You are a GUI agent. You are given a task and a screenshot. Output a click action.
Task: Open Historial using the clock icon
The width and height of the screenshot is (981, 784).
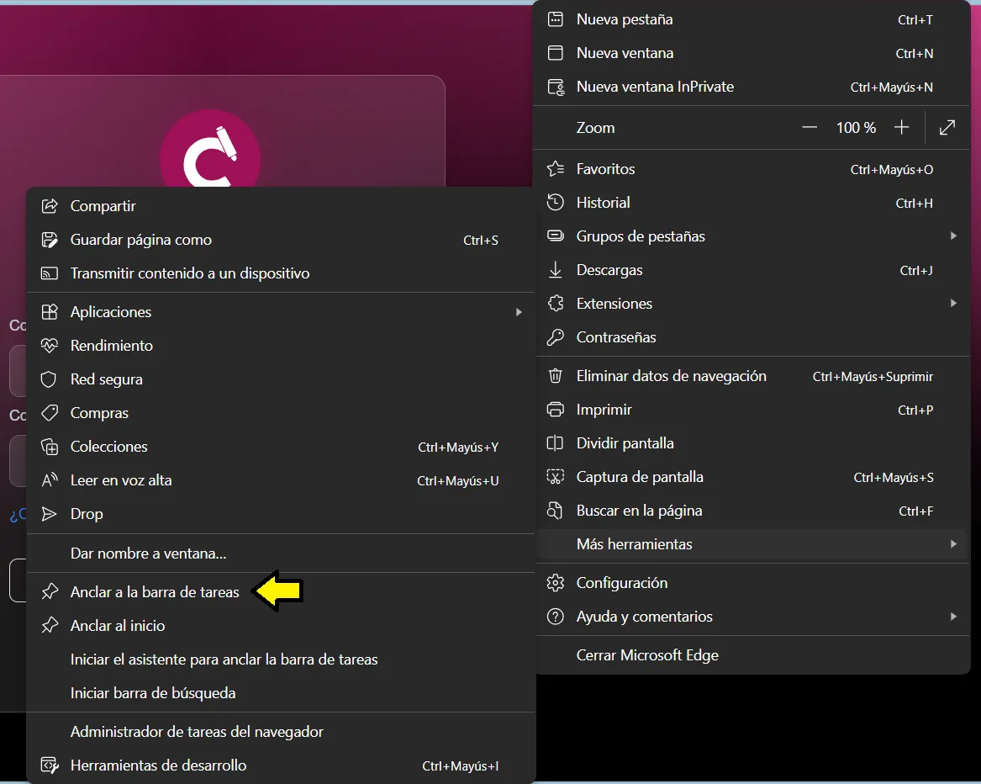555,202
